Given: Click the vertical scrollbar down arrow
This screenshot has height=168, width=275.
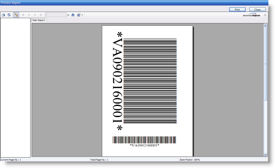Looking at the screenshot, I should (266, 155).
